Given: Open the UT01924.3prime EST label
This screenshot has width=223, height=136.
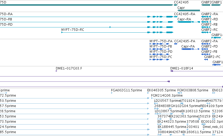Looking at the screenshot, I should pyautogui.click(x=193, y=101).
